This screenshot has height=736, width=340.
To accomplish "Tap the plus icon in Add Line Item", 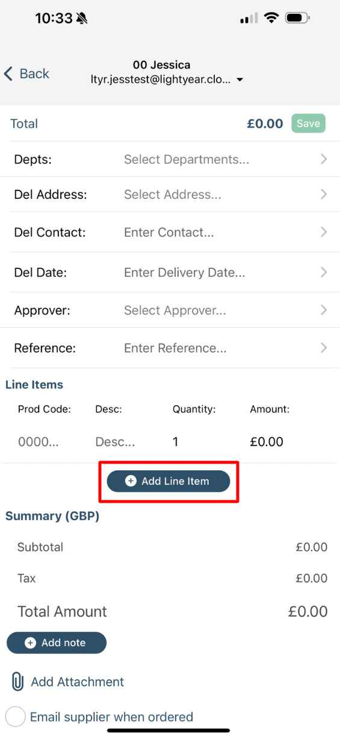I will click(x=131, y=481).
